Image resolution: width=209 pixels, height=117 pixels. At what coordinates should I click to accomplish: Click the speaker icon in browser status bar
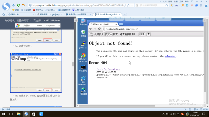[185, 109]
